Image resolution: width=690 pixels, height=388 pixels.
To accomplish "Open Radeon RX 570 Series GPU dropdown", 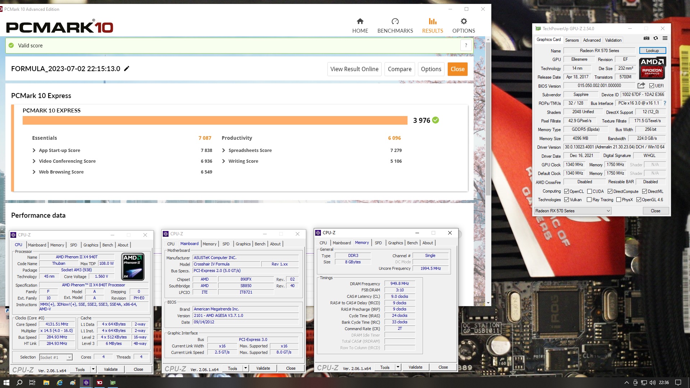I will point(573,211).
